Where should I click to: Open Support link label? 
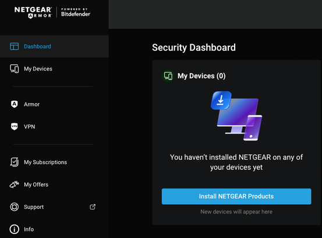pos(34,207)
